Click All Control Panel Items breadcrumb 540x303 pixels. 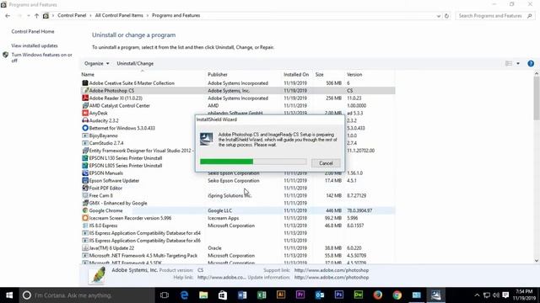[119, 15]
